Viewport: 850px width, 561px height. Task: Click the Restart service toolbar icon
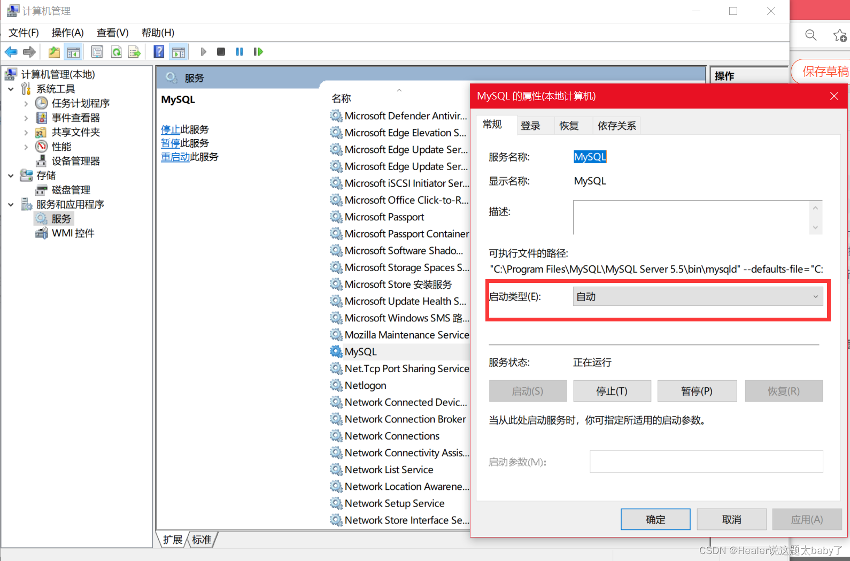[x=258, y=52]
